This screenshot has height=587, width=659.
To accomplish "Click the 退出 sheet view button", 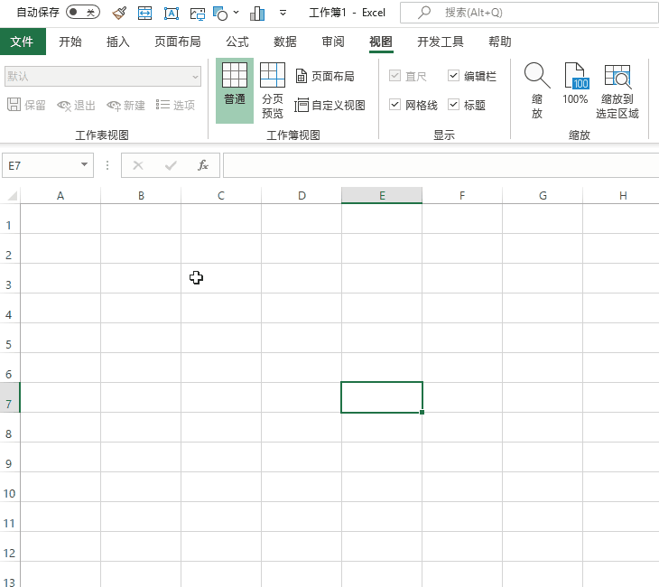I will pos(77,105).
